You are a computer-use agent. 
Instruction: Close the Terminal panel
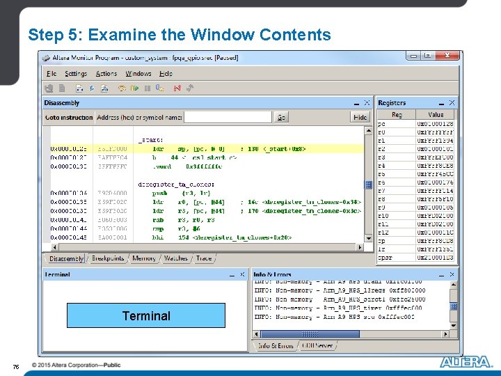[242, 274]
